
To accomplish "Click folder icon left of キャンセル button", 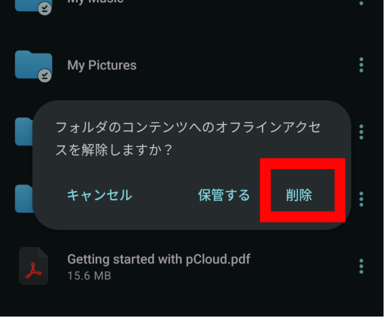I will click(x=24, y=199).
